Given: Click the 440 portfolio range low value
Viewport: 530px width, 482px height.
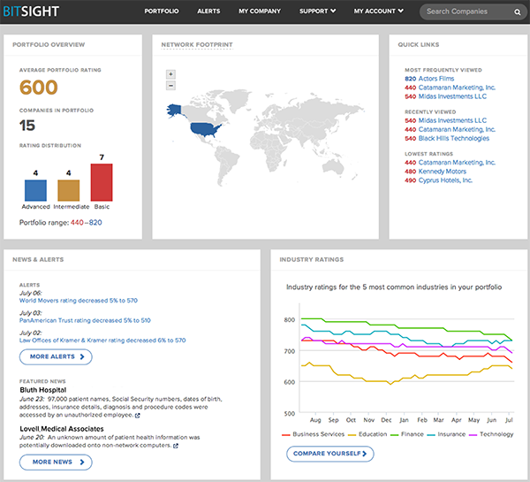Looking at the screenshot, I should point(77,223).
